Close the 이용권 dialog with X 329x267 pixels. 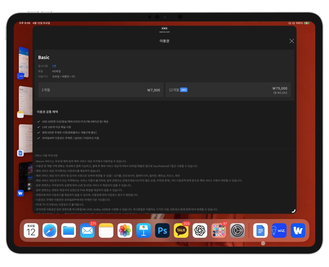[292, 41]
